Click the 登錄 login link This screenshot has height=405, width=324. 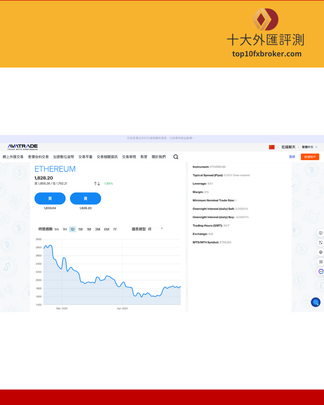point(292,157)
